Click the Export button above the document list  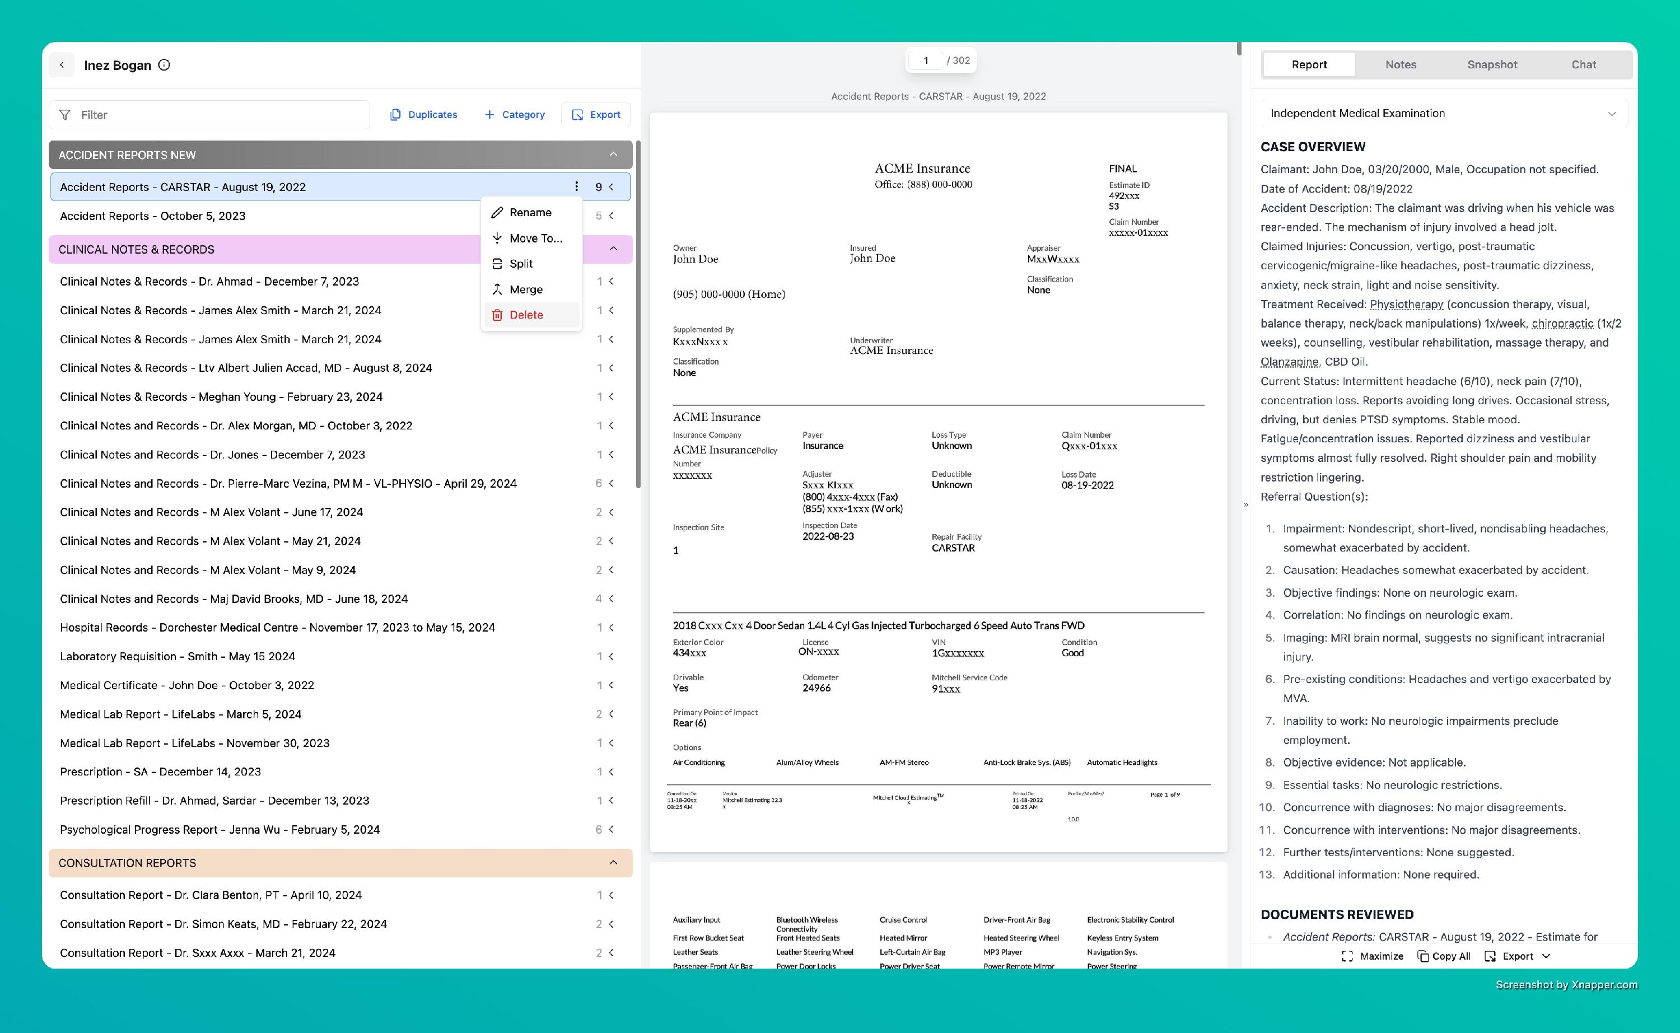click(596, 115)
